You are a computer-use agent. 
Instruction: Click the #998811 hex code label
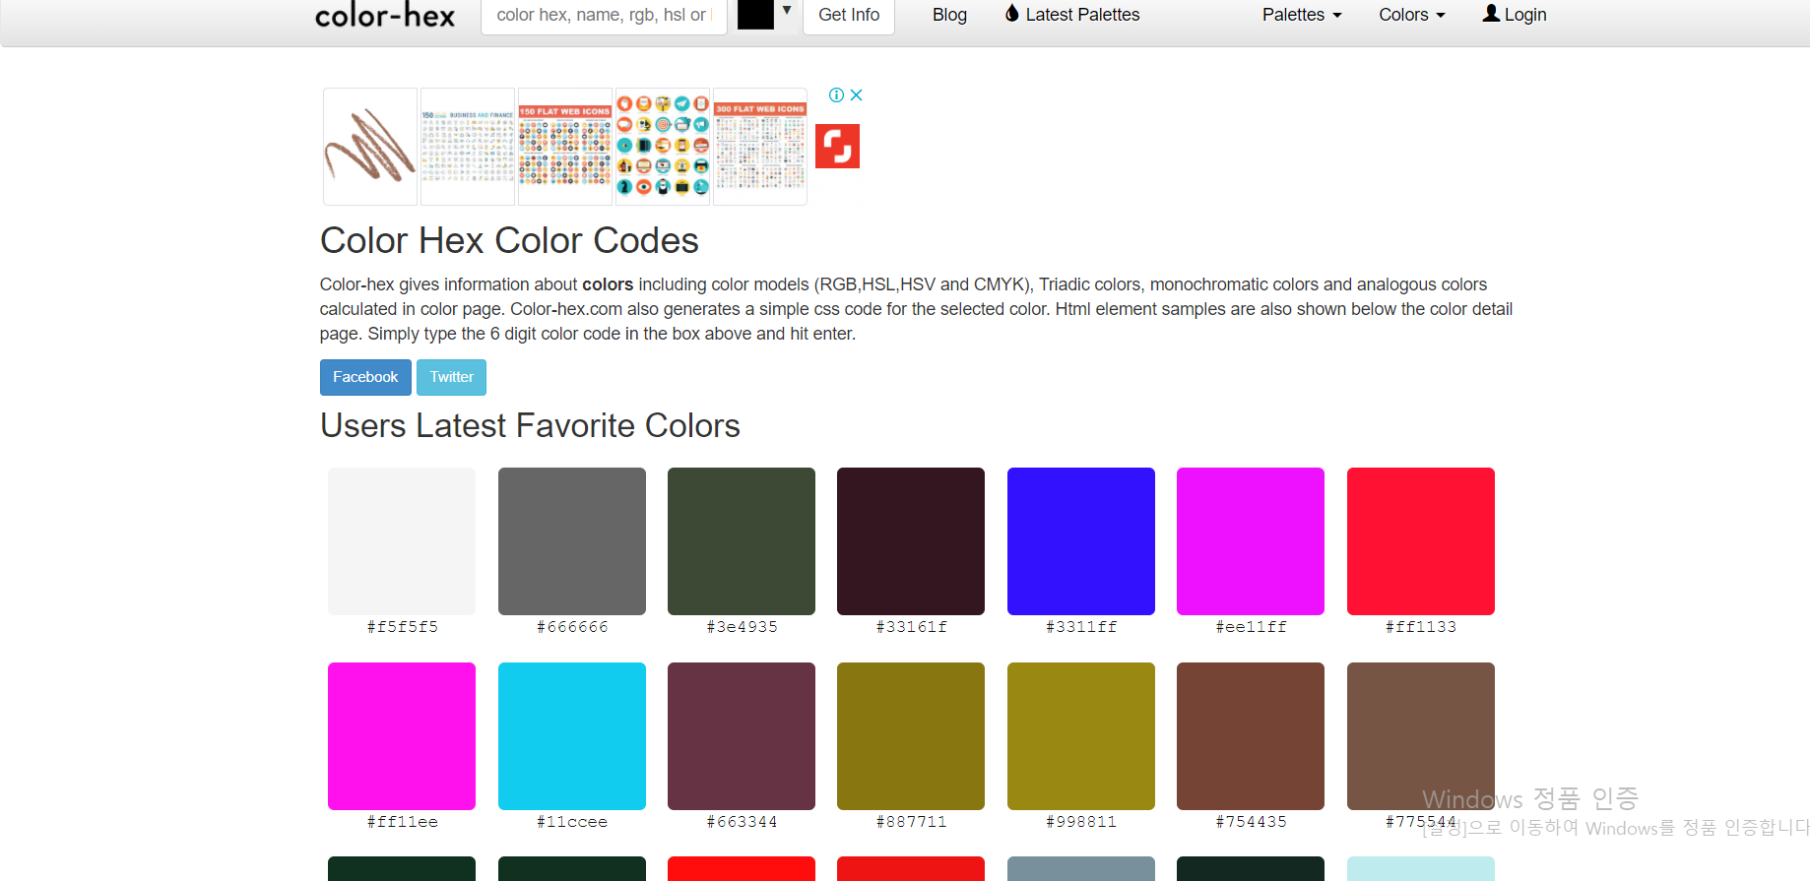tap(1081, 822)
